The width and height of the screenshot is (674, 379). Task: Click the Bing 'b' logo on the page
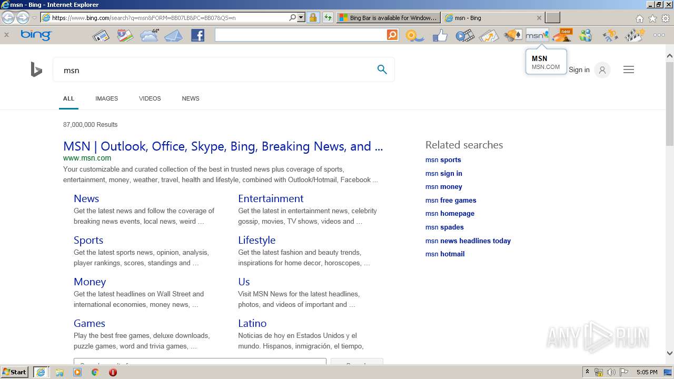pyautogui.click(x=36, y=69)
